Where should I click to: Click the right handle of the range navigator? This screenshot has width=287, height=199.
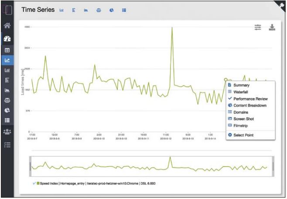click(273, 166)
